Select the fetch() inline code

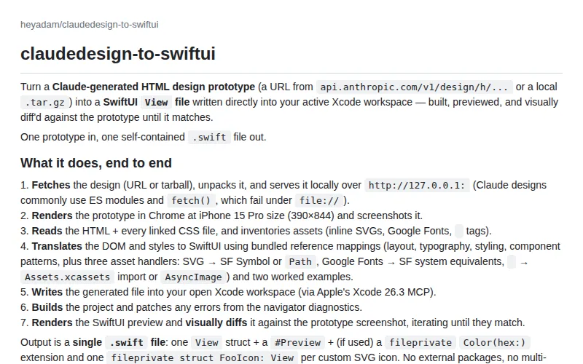pyautogui.click(x=191, y=201)
